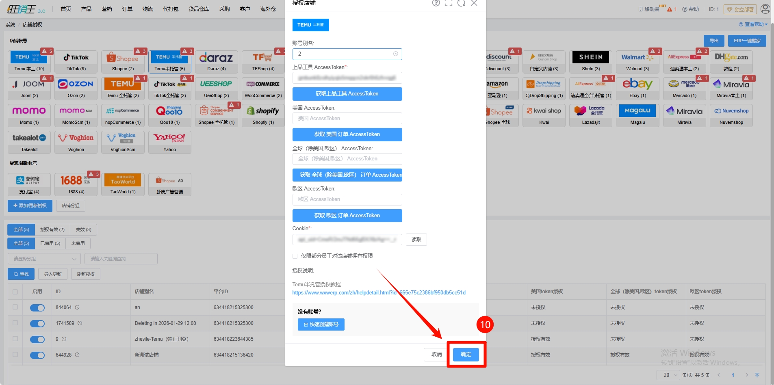Click the fullscreen icon in dialog header
The image size is (774, 385).
point(449,3)
